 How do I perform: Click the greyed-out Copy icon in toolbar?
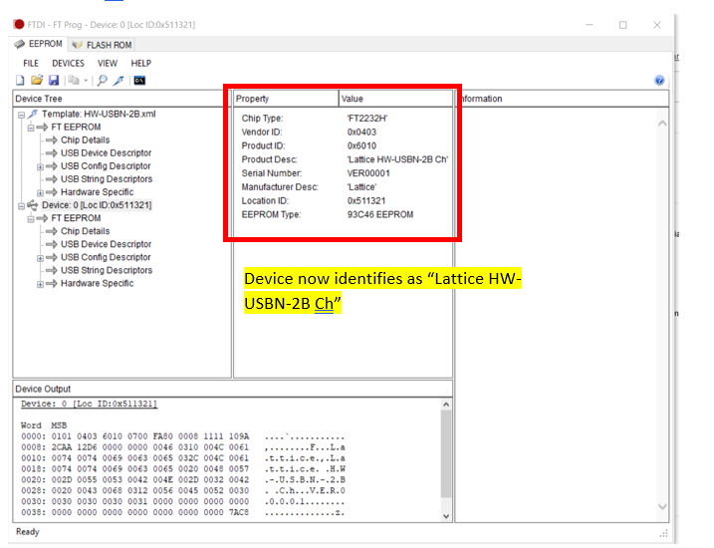tap(74, 81)
